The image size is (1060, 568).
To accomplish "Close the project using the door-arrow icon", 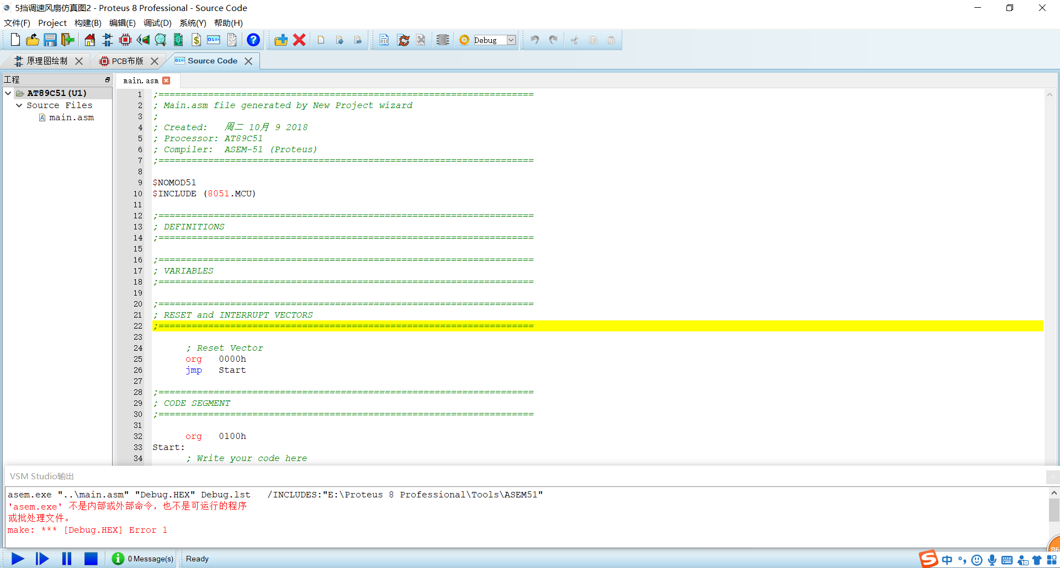I will 67,40.
